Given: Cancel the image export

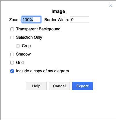Looking at the screenshot, I should click(x=59, y=86).
